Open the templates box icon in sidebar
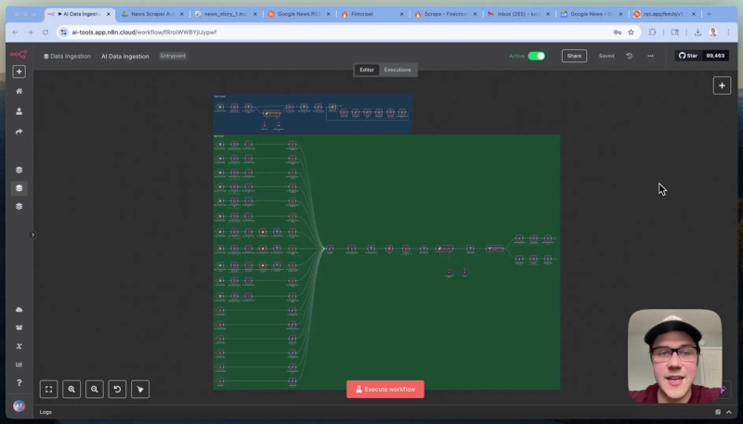Image resolution: width=743 pixels, height=424 pixels. click(19, 328)
